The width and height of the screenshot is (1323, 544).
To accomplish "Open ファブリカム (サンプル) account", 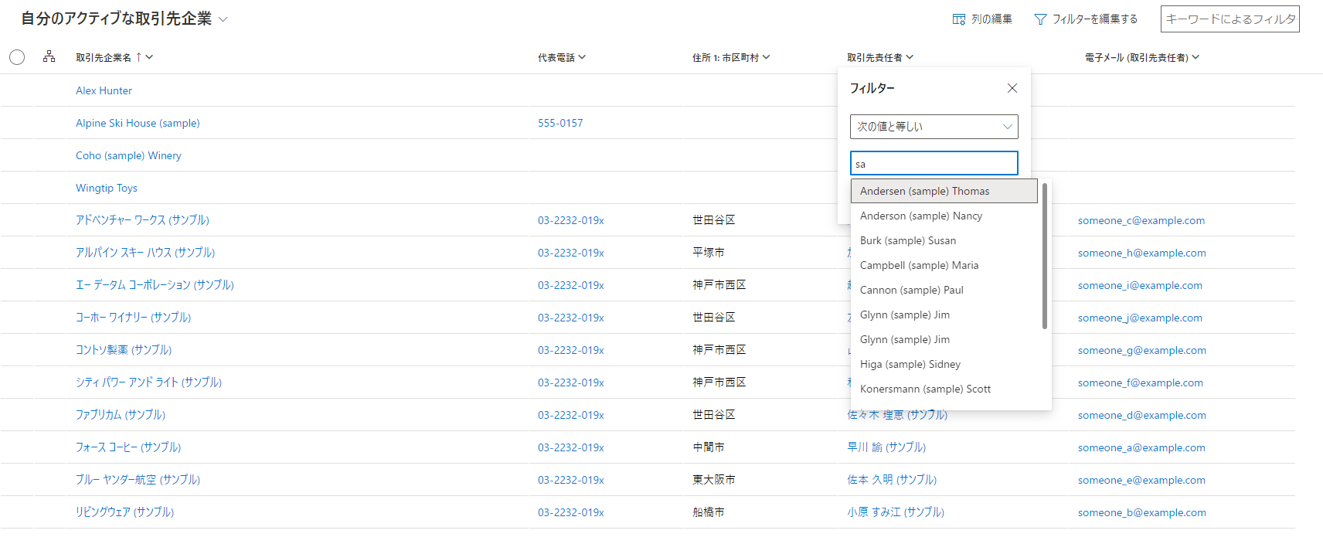I will [121, 415].
